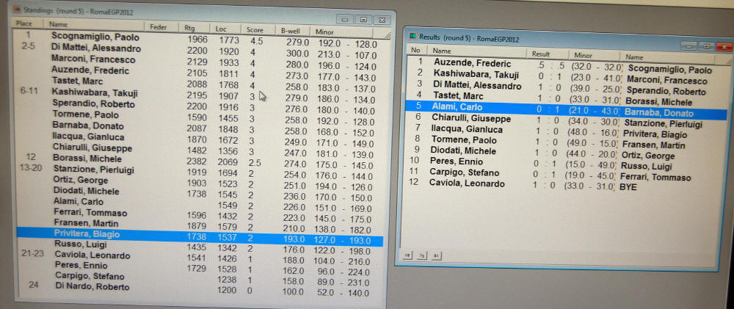Select Kashiwabara, Takuji in Results row 2
Screen dimensions: 734x309
point(476,74)
